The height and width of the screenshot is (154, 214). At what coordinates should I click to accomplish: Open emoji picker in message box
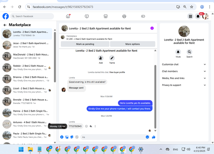tap(147, 137)
